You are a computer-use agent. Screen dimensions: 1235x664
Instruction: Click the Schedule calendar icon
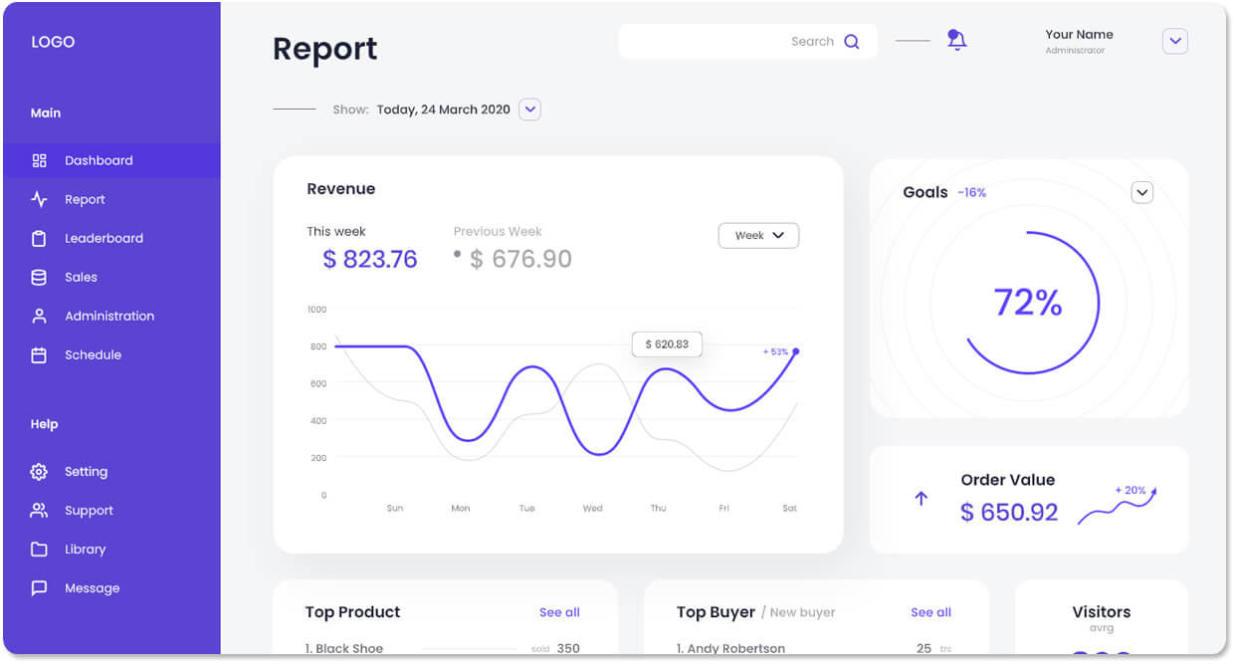point(40,355)
